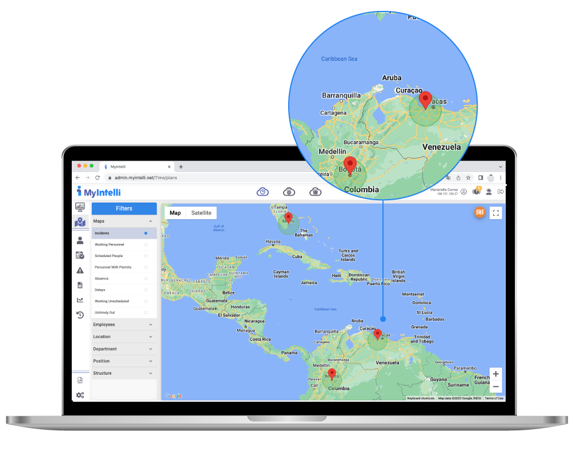The width and height of the screenshot is (574, 459).
Task: Click the browser share page icon
Action: [458, 178]
